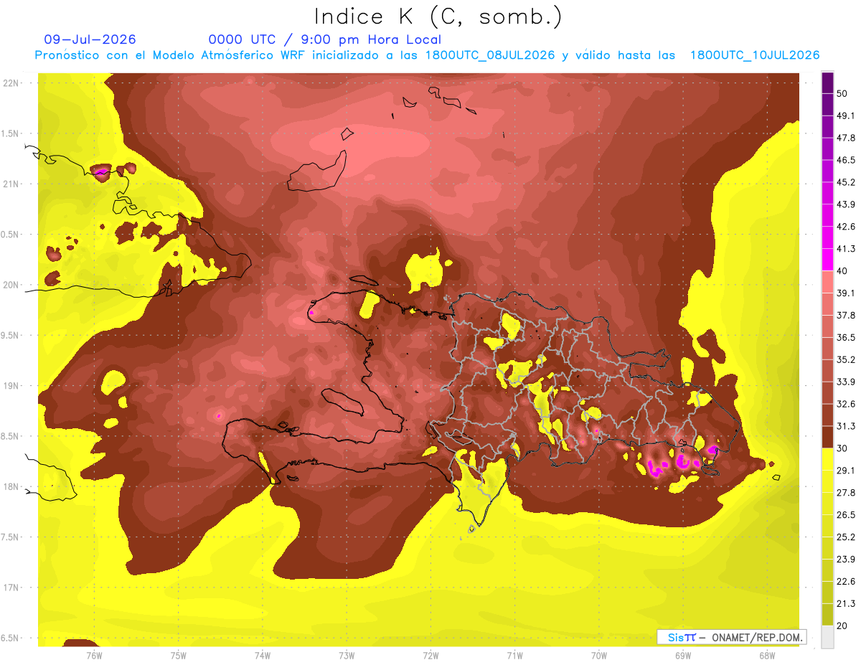Click the colorbar value "47.8"
The image size is (861, 665).
coord(846,138)
